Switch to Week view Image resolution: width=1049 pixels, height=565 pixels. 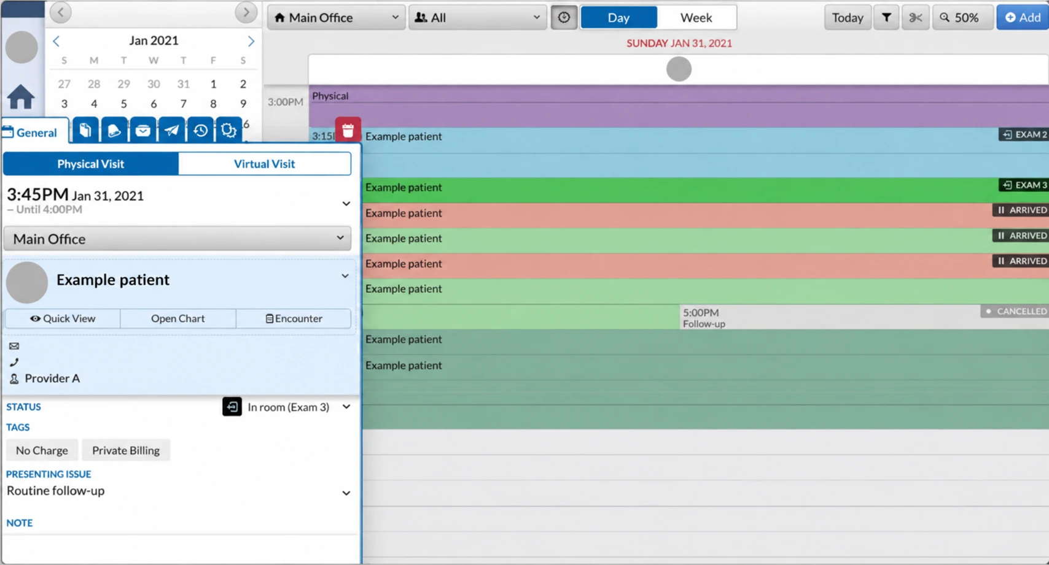(x=696, y=17)
